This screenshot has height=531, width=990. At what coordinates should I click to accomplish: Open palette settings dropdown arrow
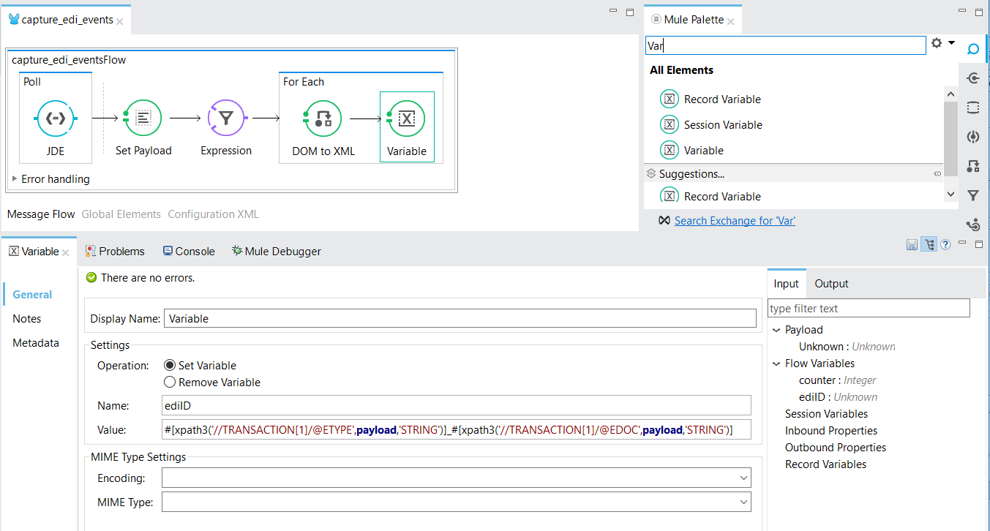click(x=952, y=43)
